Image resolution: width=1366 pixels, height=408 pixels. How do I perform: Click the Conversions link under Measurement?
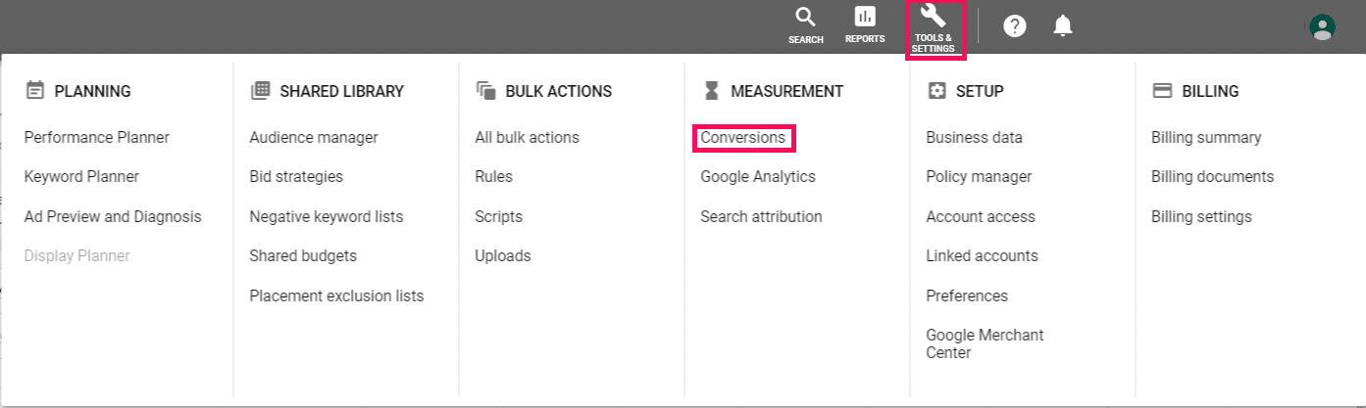[742, 138]
